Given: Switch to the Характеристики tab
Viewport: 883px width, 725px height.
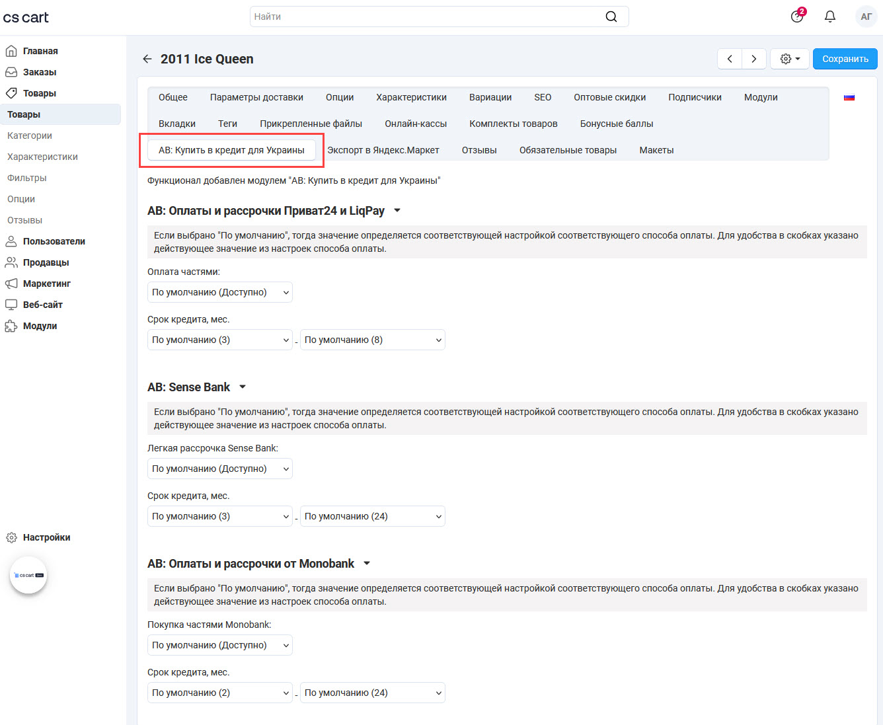Looking at the screenshot, I should [x=412, y=97].
